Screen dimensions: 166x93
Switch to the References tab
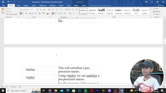point(43,5)
